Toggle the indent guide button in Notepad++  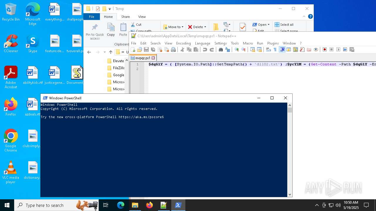point(282,50)
